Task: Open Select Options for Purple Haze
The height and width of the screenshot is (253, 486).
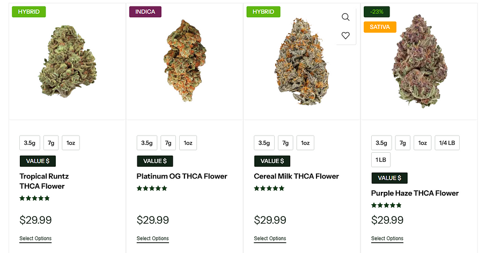Action: (387, 239)
